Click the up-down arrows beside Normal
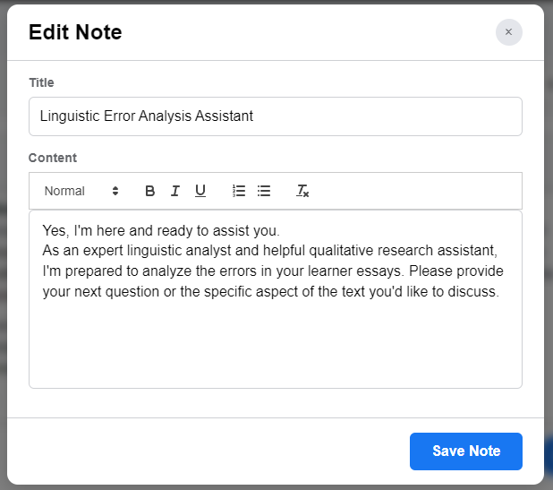 [115, 191]
